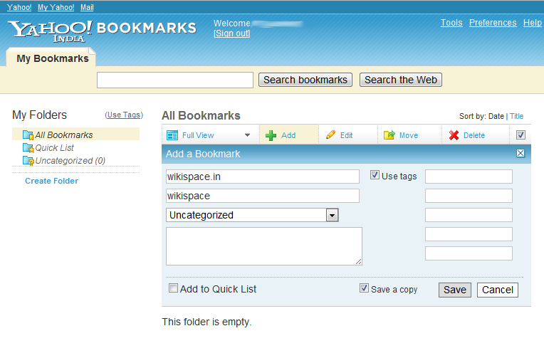Screen dimensions: 544x358
Task: Click the My Folders heading
Action: pyautogui.click(x=40, y=115)
